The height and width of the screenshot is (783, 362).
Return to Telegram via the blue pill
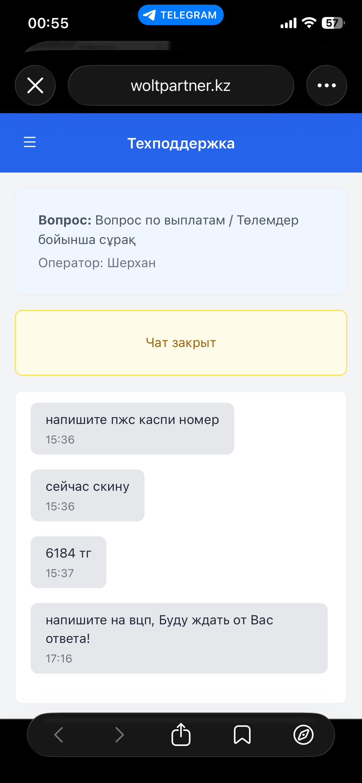click(181, 15)
